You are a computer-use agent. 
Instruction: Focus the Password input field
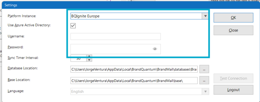click(116, 49)
